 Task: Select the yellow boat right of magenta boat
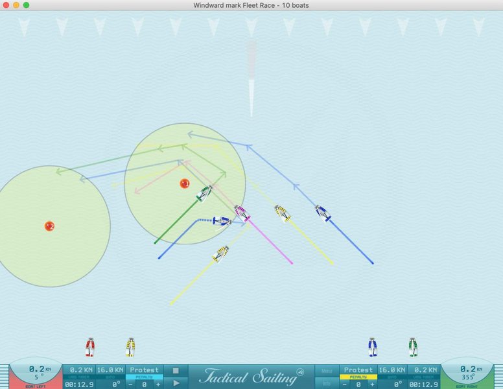point(283,214)
